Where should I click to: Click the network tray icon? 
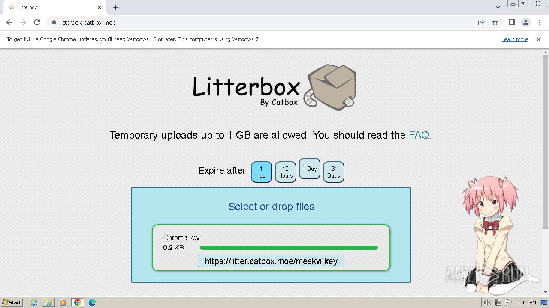pyautogui.click(x=498, y=302)
